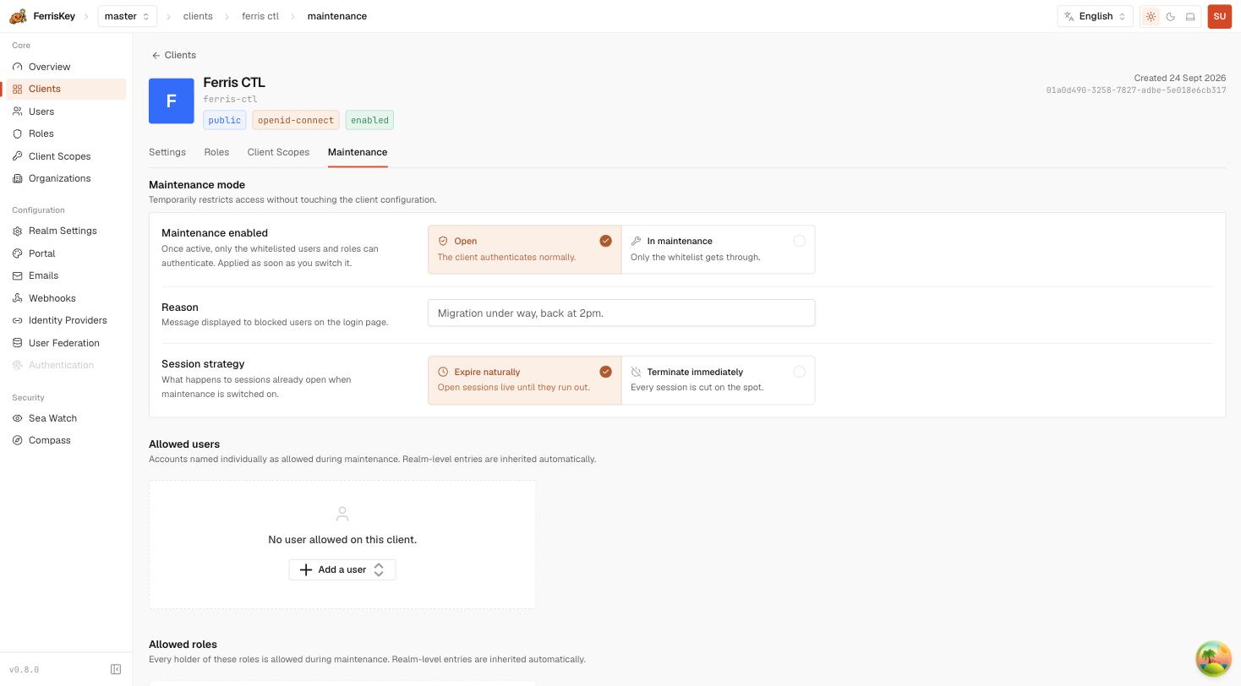Select system theme laptop icon
This screenshot has height=686, width=1241.
[x=1190, y=16]
